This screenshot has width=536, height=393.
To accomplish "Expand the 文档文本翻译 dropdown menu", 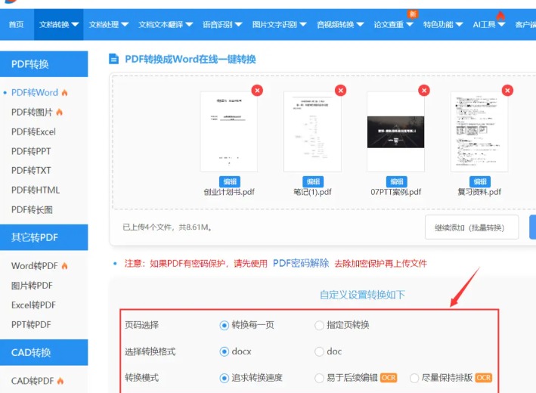I will tap(166, 25).
